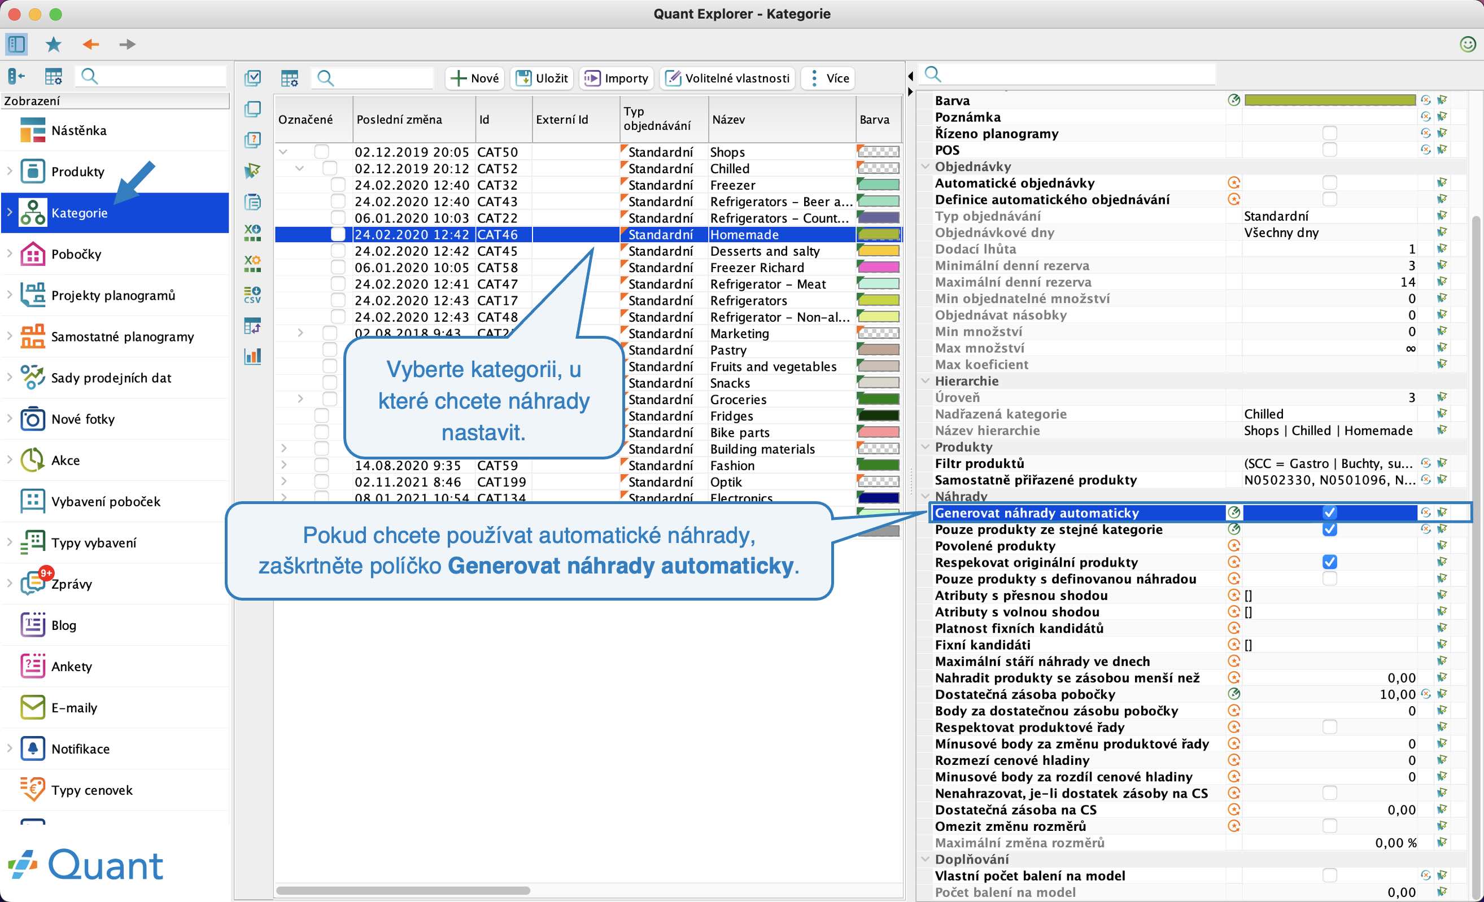This screenshot has width=1484, height=902.
Task: Mark the Shops row checkbox
Action: pos(322,152)
